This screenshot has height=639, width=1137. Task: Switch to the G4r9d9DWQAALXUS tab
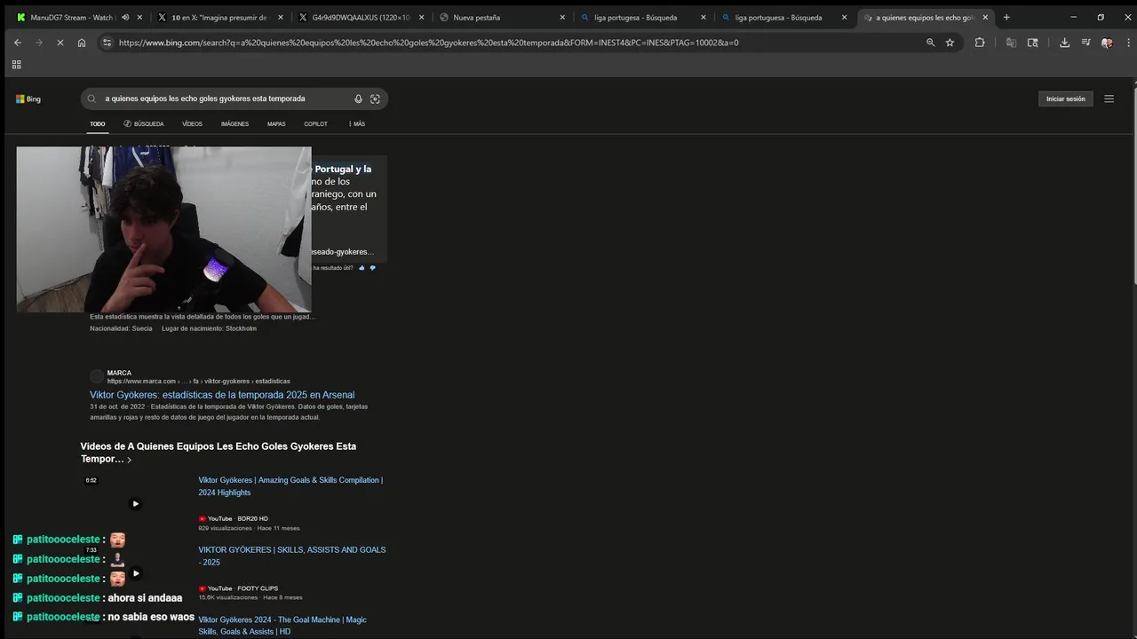(362, 17)
